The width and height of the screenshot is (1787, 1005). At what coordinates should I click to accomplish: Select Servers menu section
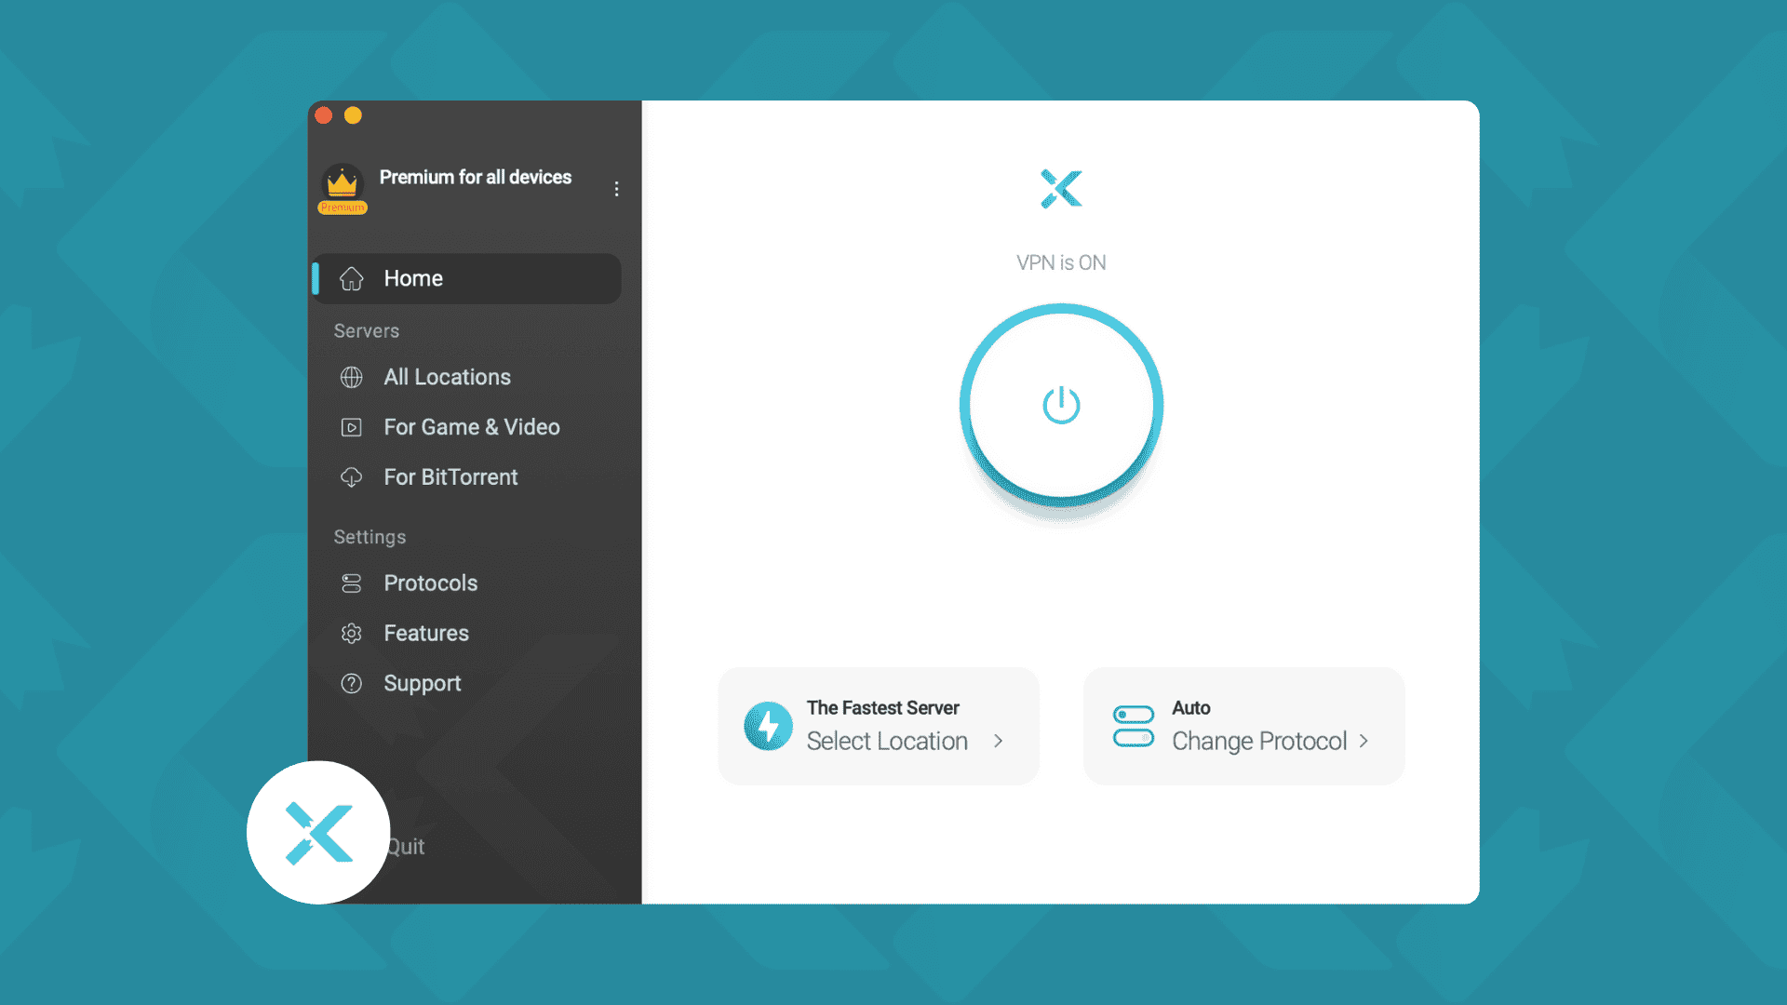point(366,330)
